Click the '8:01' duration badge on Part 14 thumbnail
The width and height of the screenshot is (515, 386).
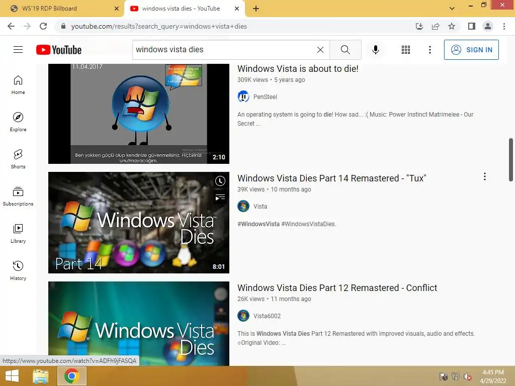pyautogui.click(x=219, y=267)
